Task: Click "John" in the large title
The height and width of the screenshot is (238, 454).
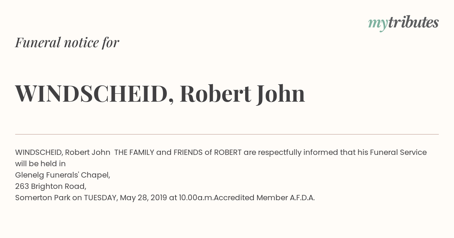Action: [x=280, y=94]
